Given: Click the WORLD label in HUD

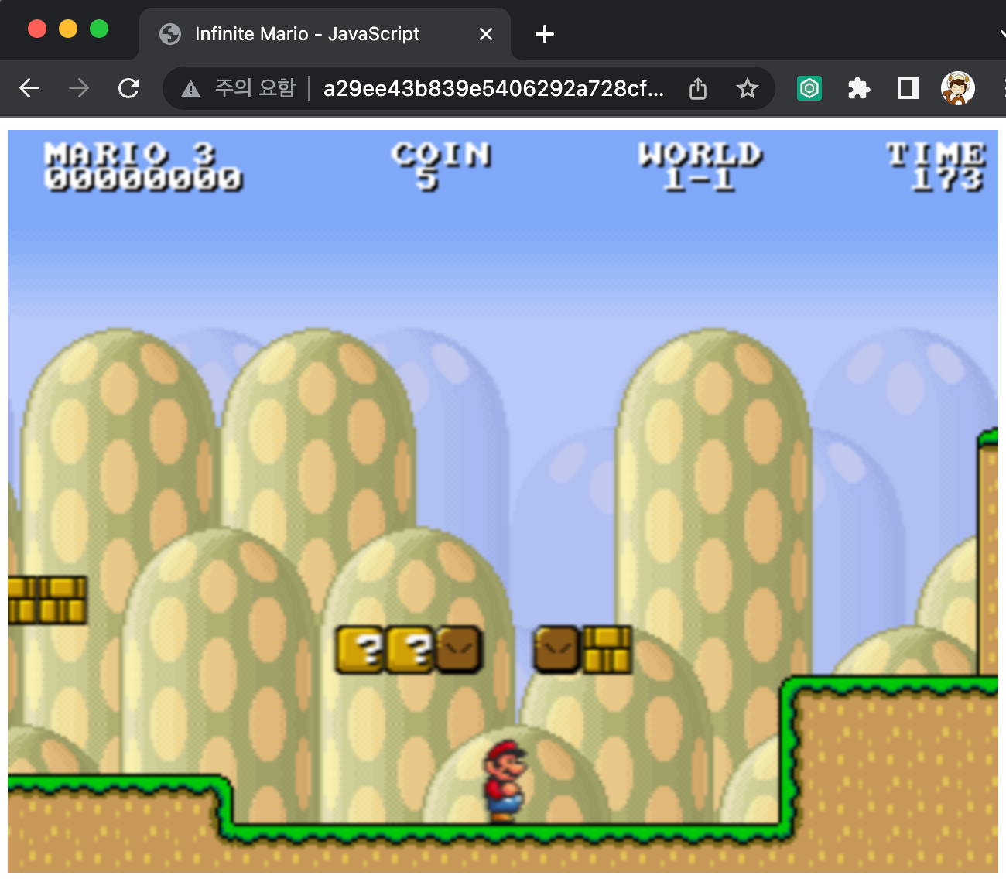Looking at the screenshot, I should click(x=700, y=154).
